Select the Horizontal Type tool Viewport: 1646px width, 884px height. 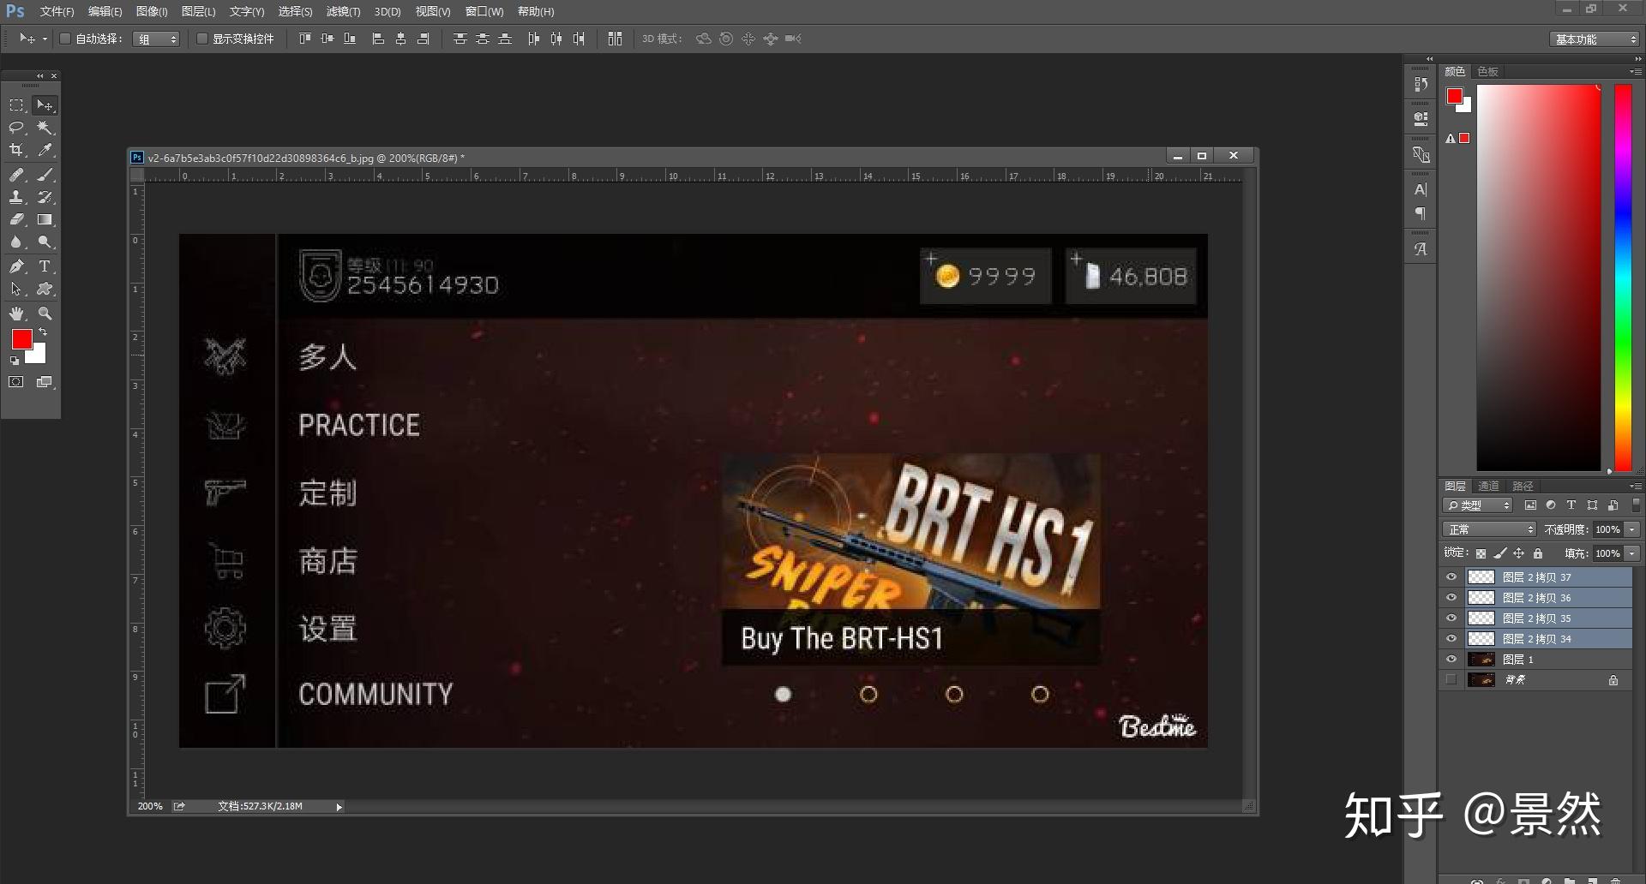click(x=45, y=266)
